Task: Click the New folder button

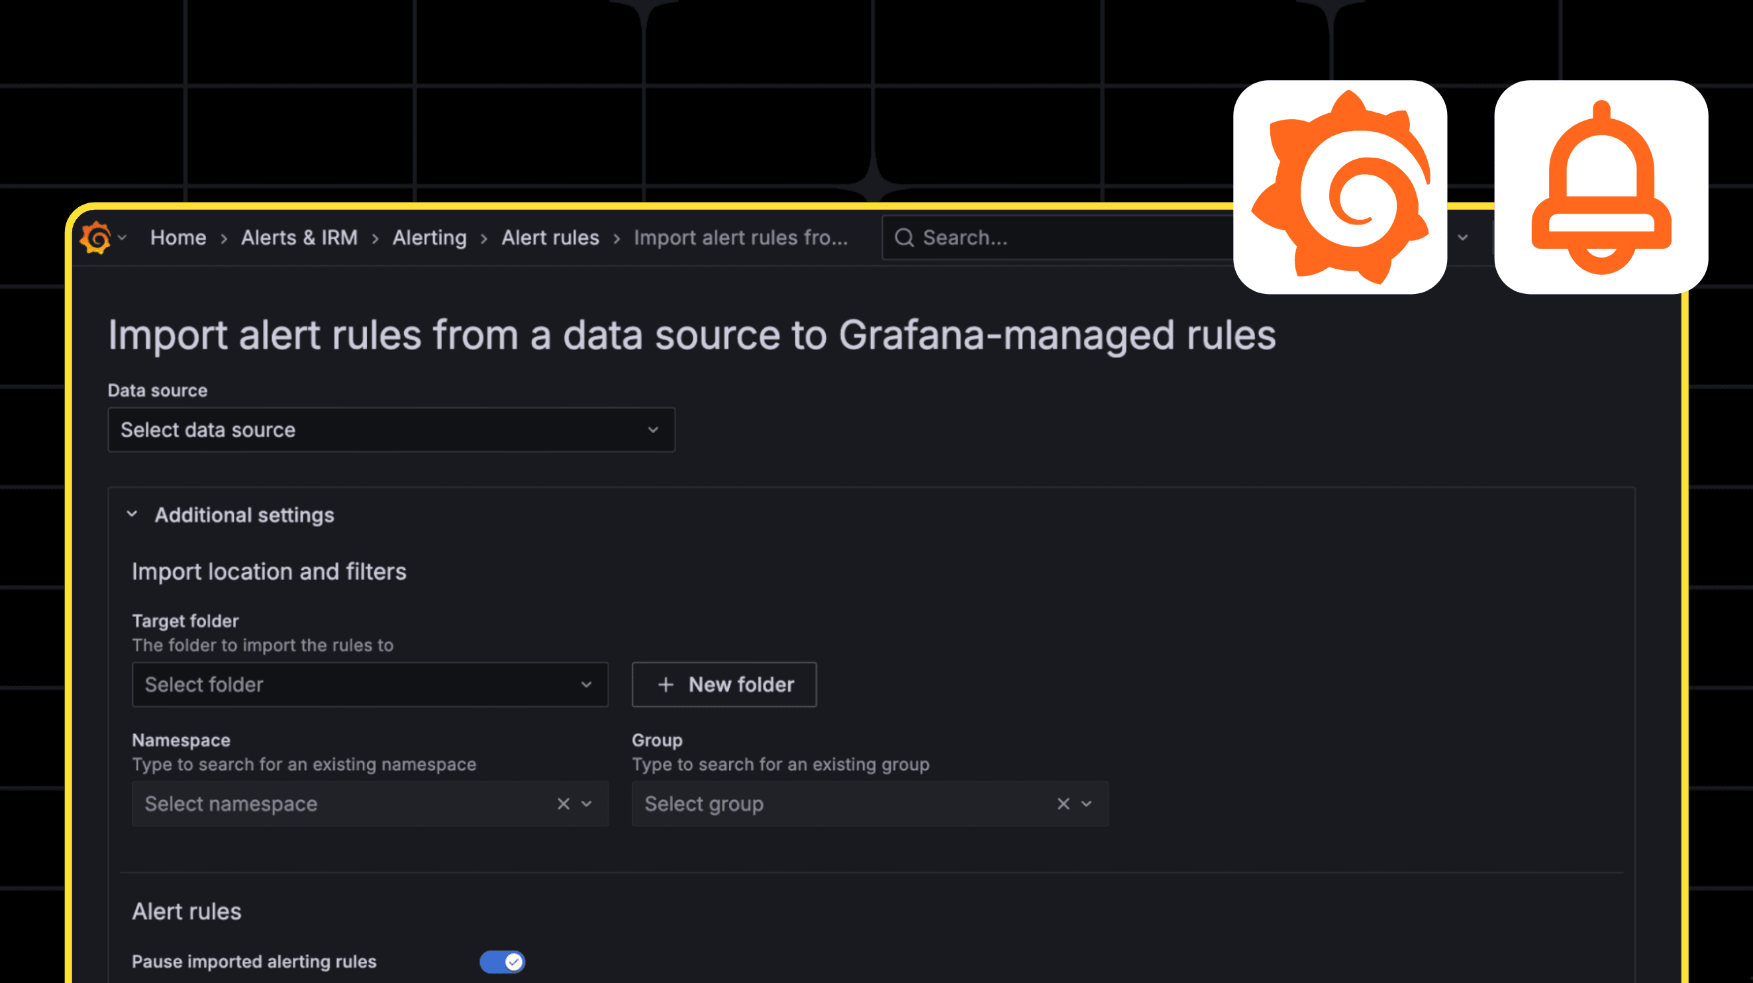Action: [x=723, y=684]
